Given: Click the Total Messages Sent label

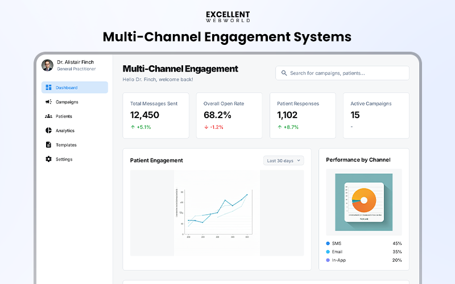Looking at the screenshot, I should click(154, 103).
